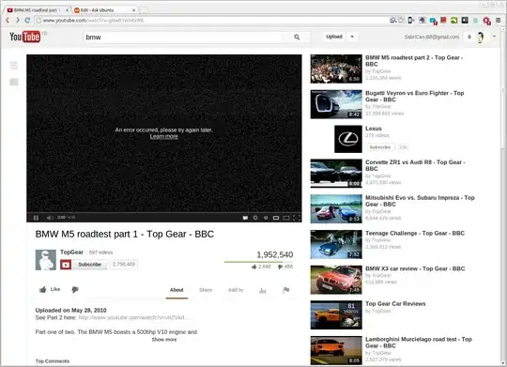Open Bugatti Veyron vs Euro Fighter thumbnail
This screenshot has width=507, height=367.
[x=336, y=104]
